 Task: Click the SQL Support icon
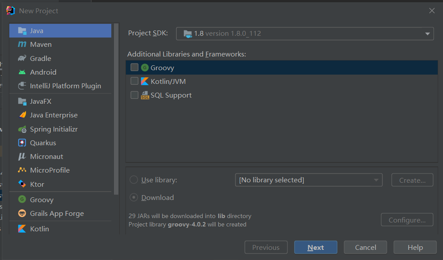point(145,95)
